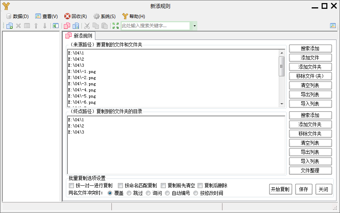
Task: Toggle the side panel icon with the green arrow
Action: [x=56, y=26]
